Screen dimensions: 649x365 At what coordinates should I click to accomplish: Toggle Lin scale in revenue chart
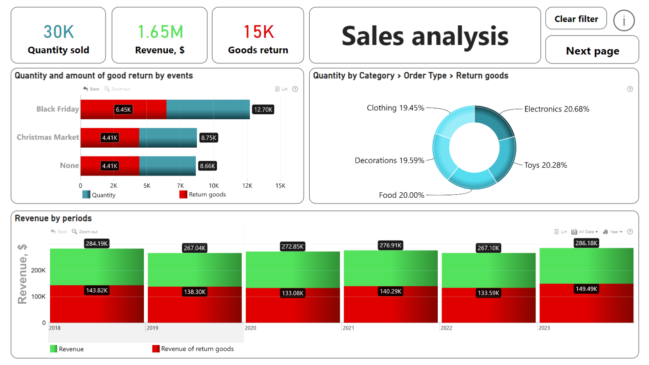point(560,232)
